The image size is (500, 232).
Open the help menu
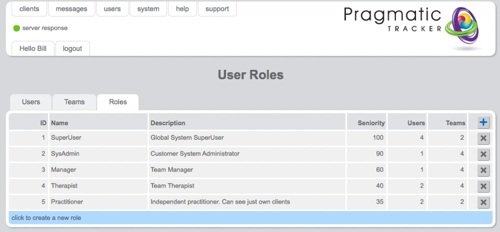pos(182,9)
